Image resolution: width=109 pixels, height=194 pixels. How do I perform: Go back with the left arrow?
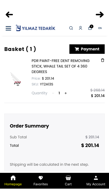tap(9, 14)
